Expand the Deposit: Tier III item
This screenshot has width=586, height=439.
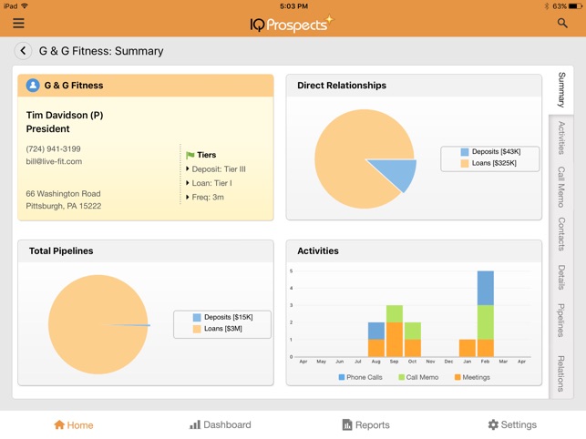pos(216,168)
